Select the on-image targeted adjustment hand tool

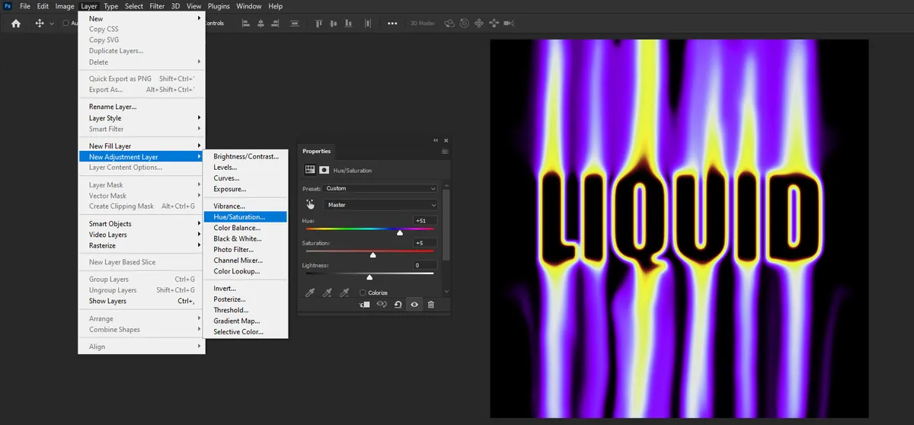310,204
